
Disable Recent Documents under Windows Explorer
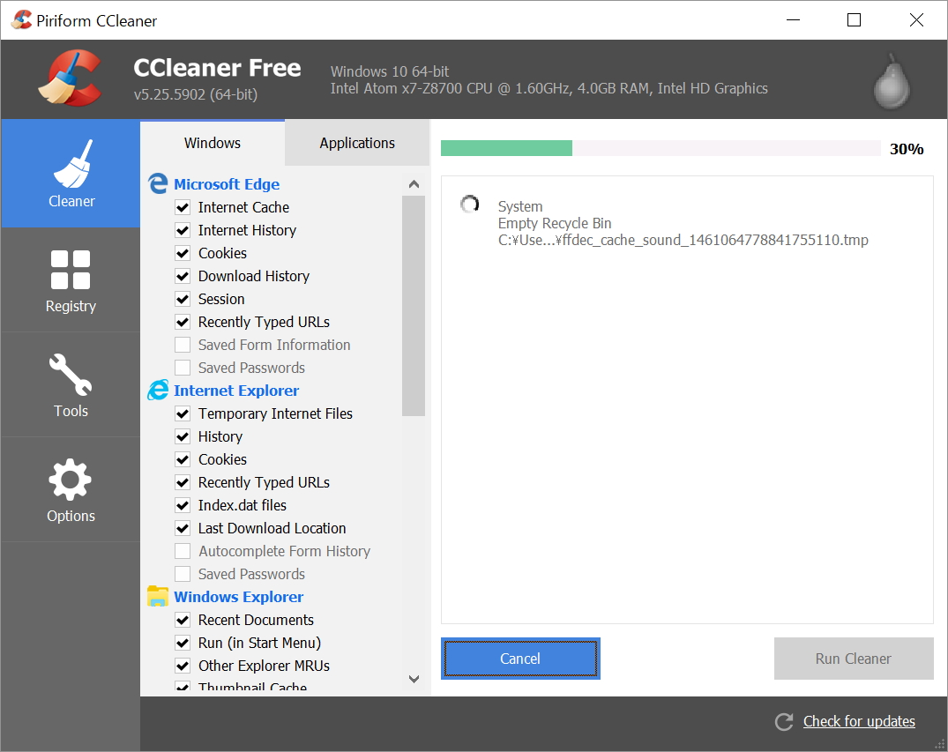coord(183,620)
